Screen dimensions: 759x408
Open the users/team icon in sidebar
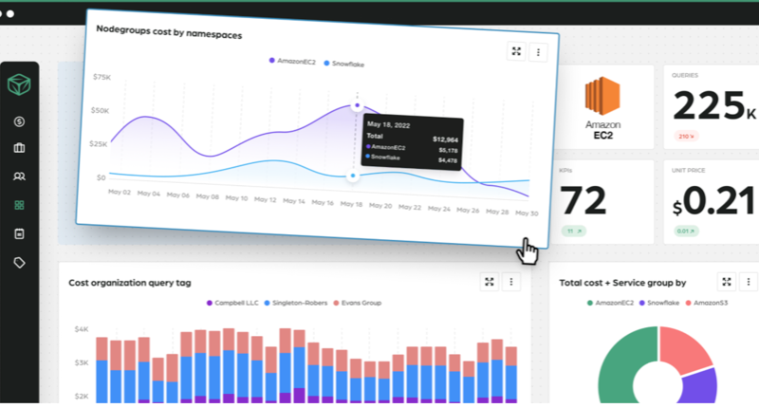(x=19, y=176)
